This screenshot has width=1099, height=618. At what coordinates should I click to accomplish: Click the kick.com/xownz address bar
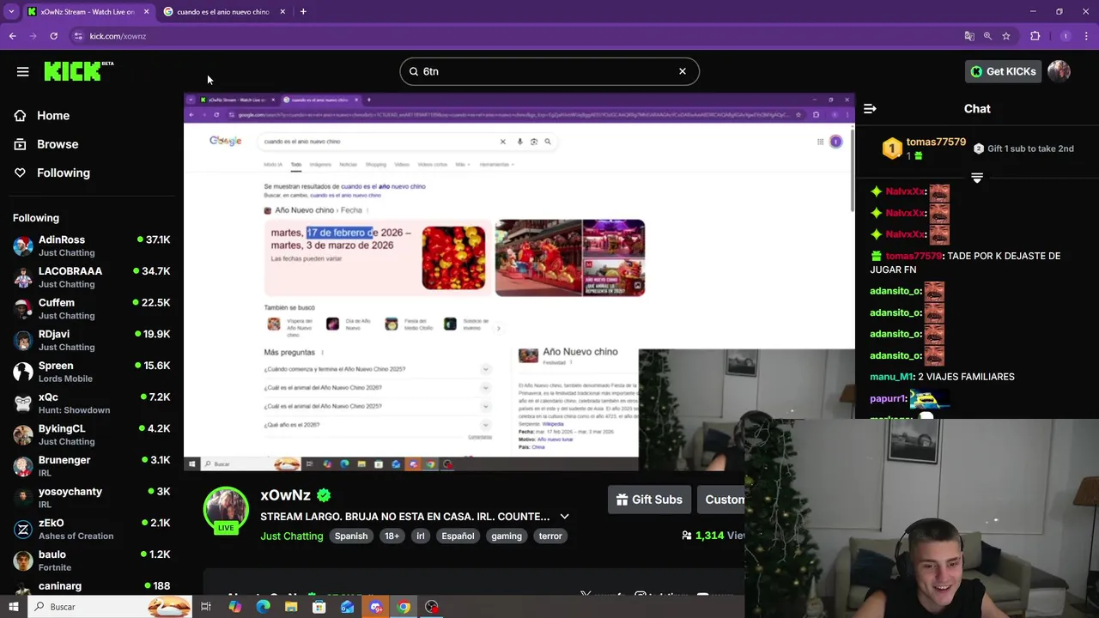118,36
